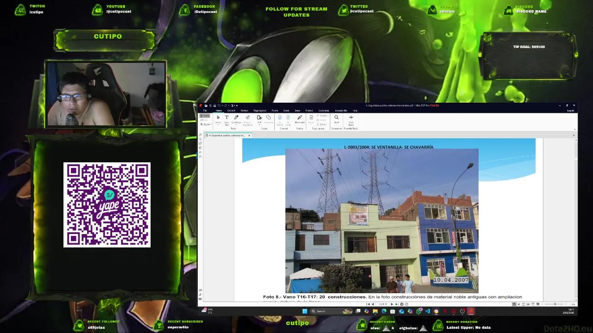Open the document tabs list dropdown
This screenshot has height=333, width=593.
(574, 136)
